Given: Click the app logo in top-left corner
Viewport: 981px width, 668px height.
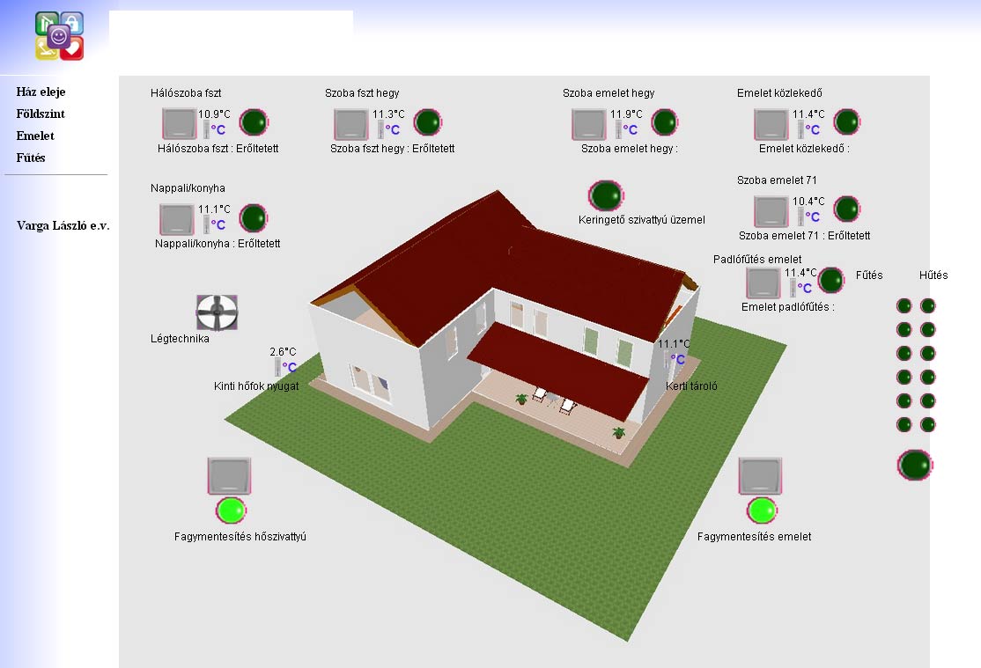Looking at the screenshot, I should [x=59, y=36].
